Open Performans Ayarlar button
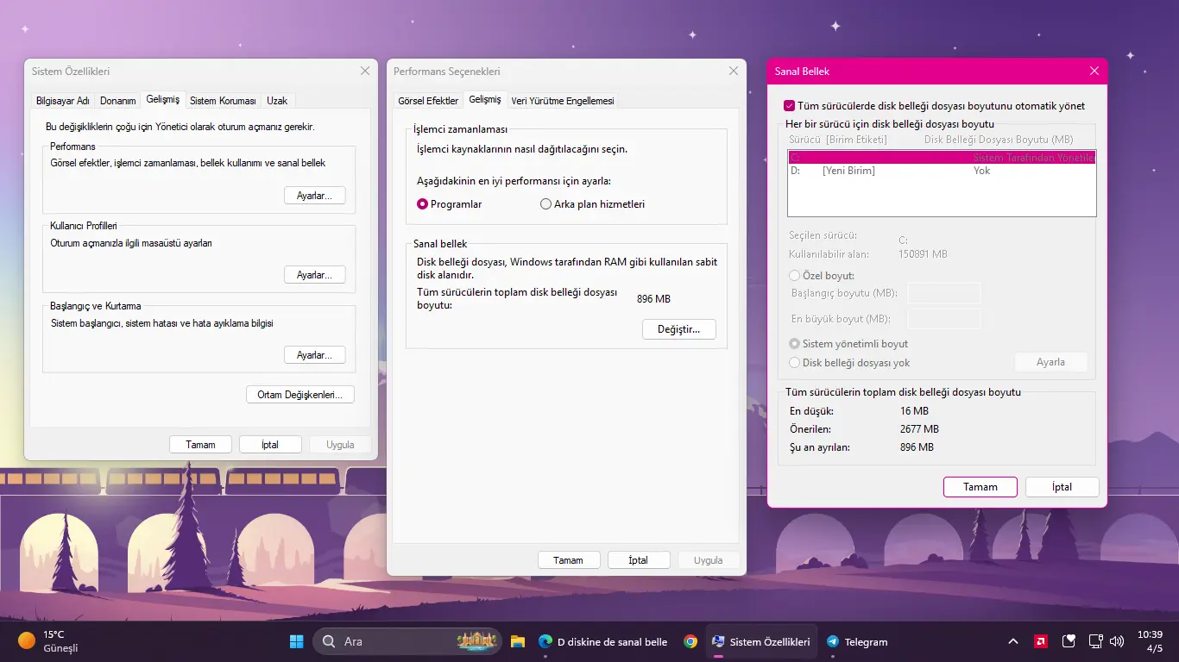This screenshot has width=1179, height=662. (314, 196)
